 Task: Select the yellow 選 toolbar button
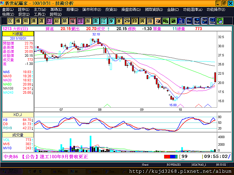click(41, 21)
